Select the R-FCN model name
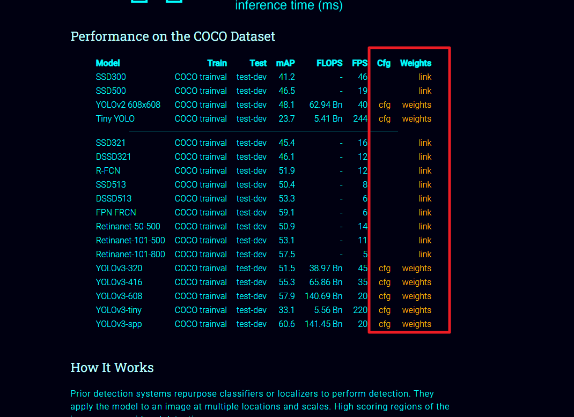This screenshot has height=417, width=574. [x=108, y=171]
